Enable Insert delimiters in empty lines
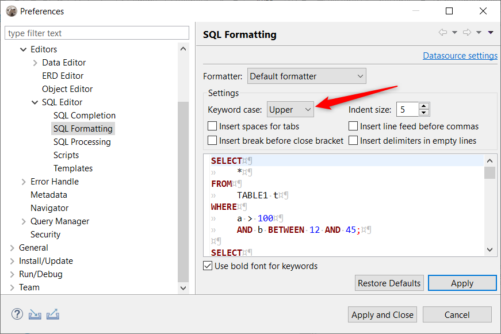Image resolution: width=501 pixels, height=334 pixels. [353, 140]
